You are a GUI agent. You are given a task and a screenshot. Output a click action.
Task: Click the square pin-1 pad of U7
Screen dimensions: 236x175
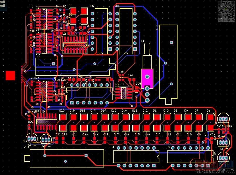pyautogui.click(x=154, y=165)
